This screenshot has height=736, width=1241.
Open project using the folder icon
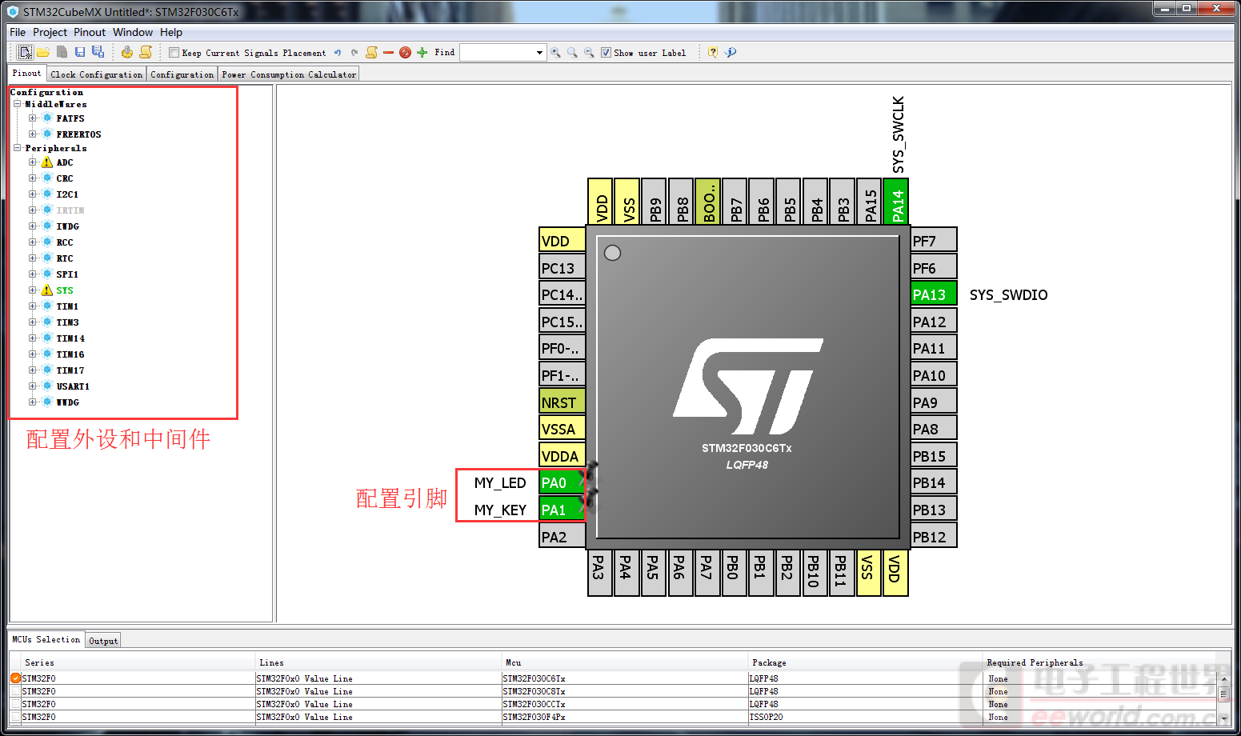coord(43,52)
